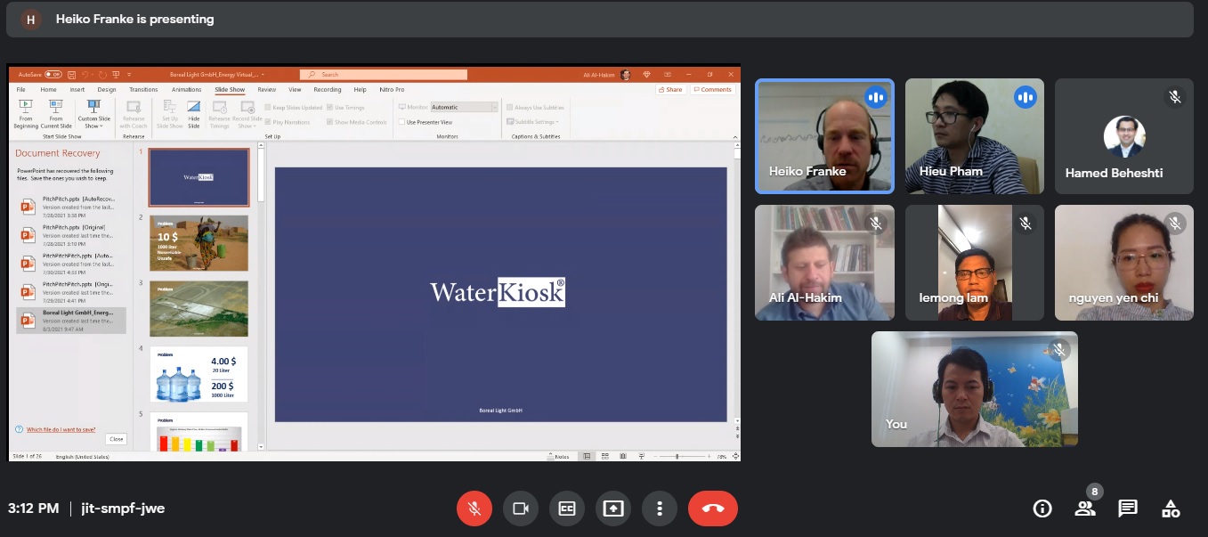Open the Recording ribbon tab

tap(328, 90)
